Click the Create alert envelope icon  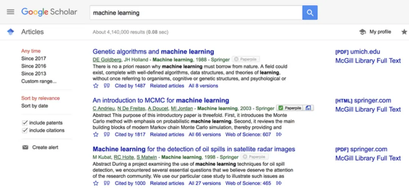[25, 148]
